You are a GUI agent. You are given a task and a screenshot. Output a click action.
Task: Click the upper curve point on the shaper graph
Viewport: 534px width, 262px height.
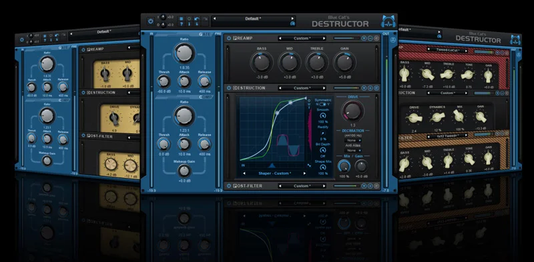(290, 103)
